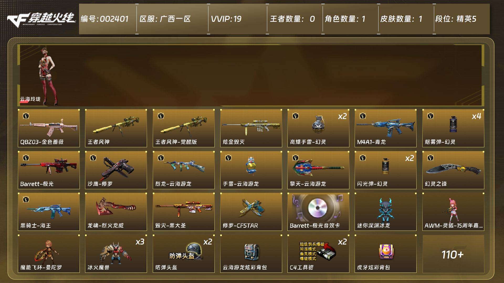Open the 虎牙炫彩背包 item

click(x=386, y=254)
